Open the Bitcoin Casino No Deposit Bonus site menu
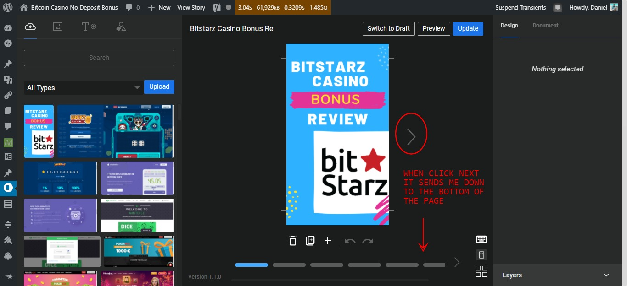The width and height of the screenshot is (627, 286). tap(69, 7)
